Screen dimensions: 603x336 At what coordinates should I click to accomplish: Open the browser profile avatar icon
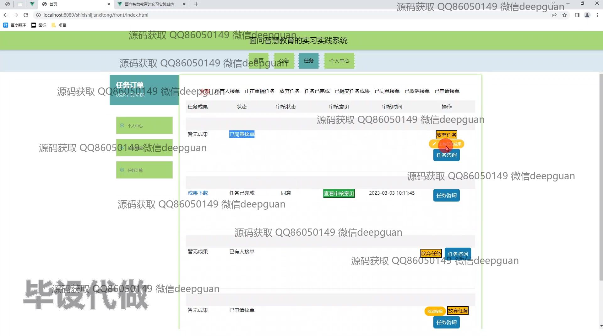[587, 15]
